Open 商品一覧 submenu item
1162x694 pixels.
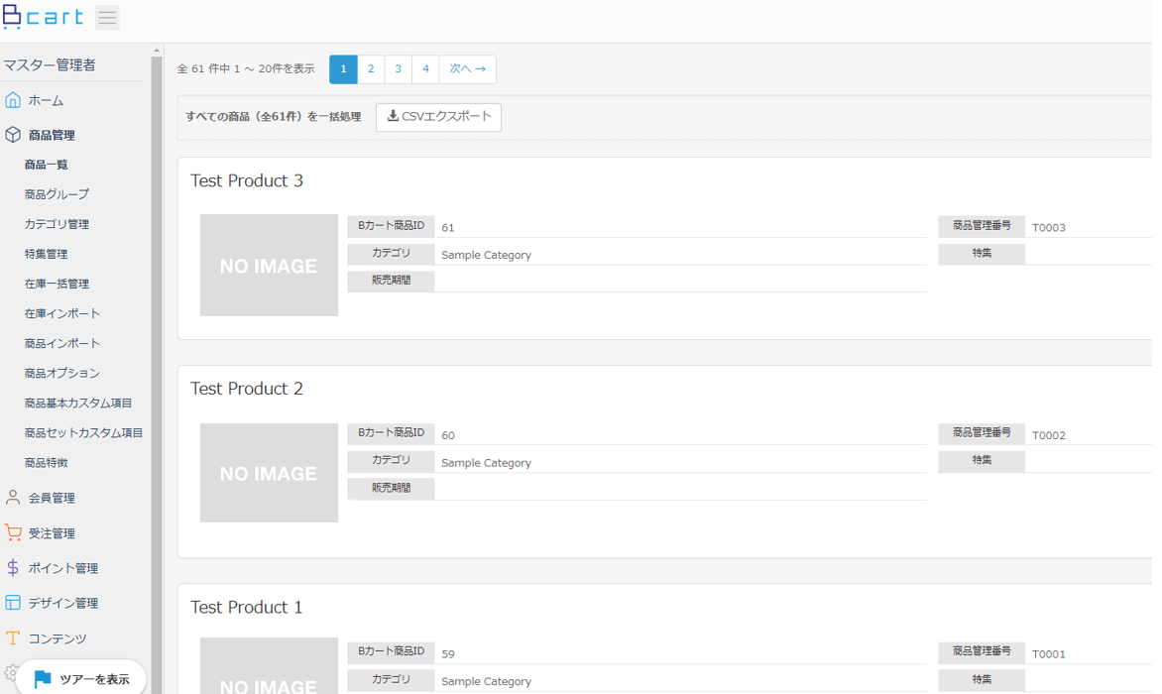(x=46, y=165)
